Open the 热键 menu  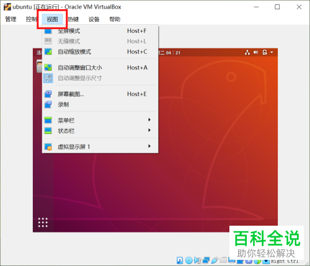tap(73, 19)
